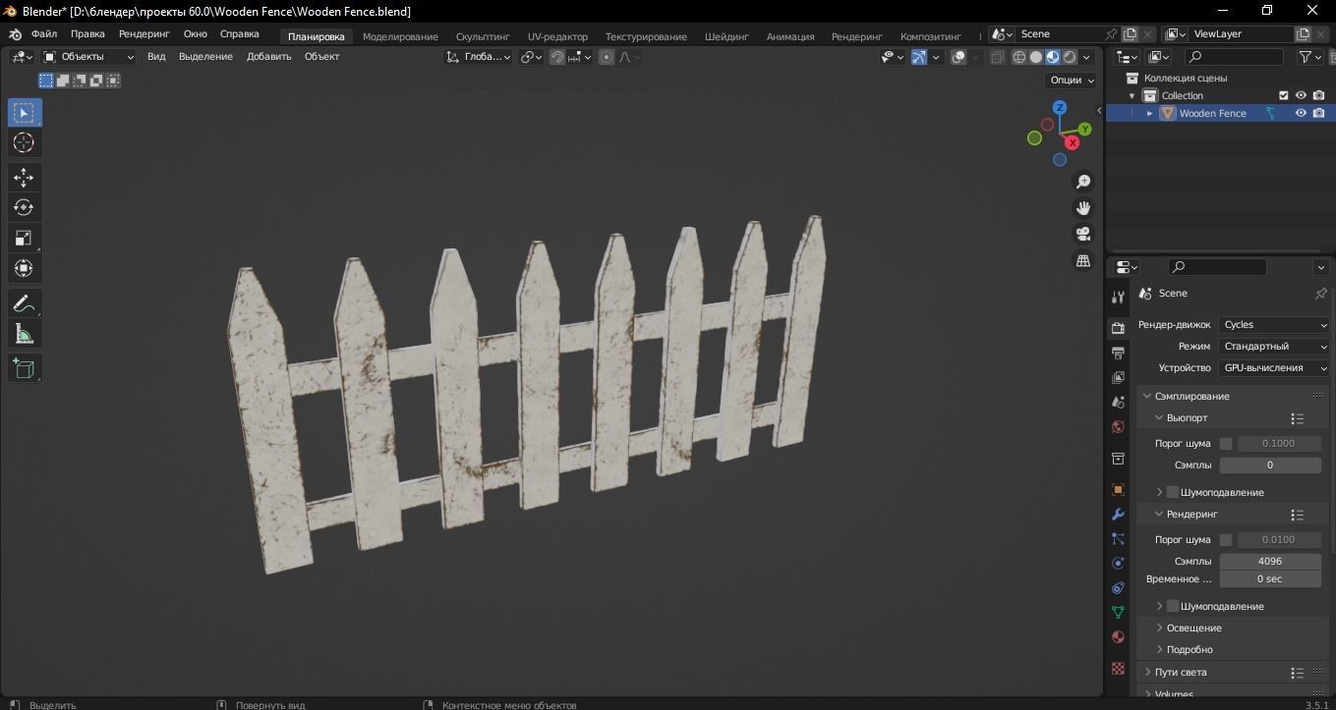Click Временное 0 sec field
This screenshot has height=710, width=1336.
click(1270, 579)
